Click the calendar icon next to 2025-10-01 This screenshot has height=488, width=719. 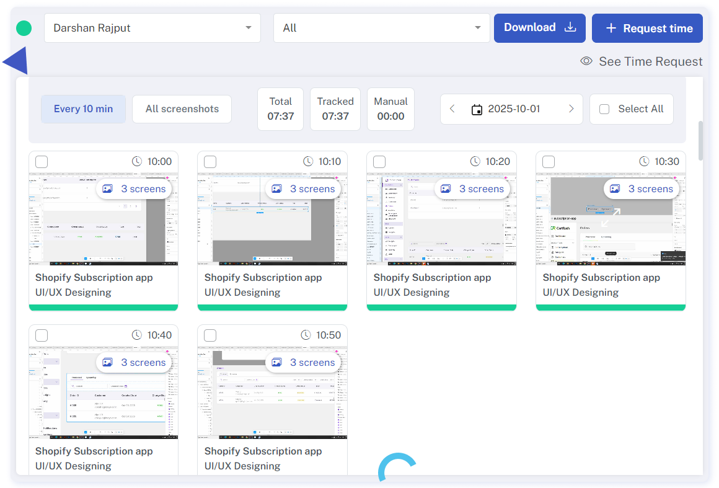[x=477, y=109]
